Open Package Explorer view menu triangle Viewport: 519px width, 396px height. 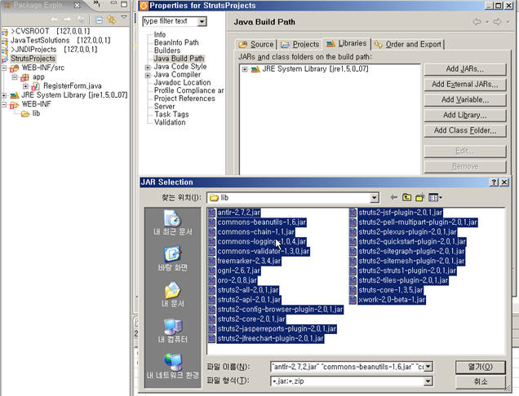(x=124, y=17)
